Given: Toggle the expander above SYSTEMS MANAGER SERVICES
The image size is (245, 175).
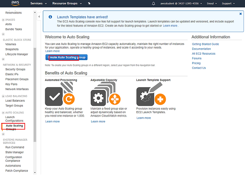Looking at the screenshot, I should tap(3, 134).
